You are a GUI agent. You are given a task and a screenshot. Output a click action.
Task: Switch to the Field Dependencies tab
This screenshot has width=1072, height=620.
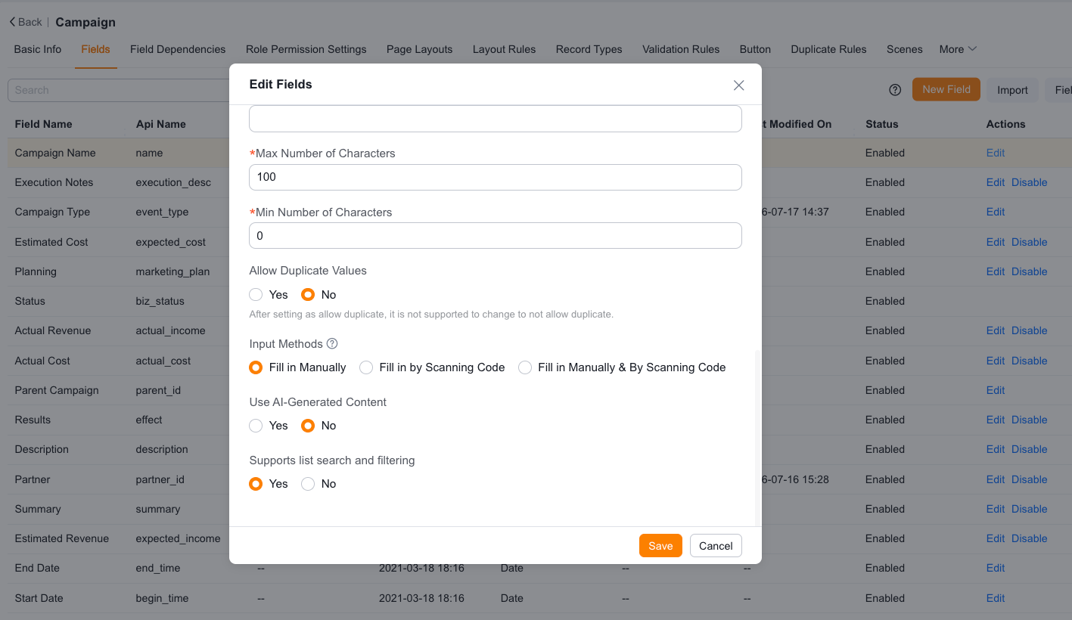point(178,49)
